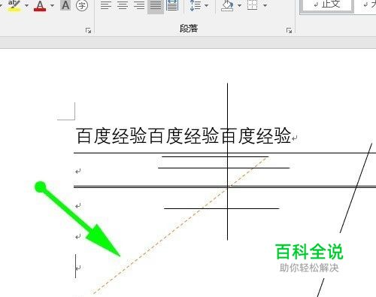Align text right
Image resolution: width=376 pixels, height=297 pixels.
[x=139, y=5]
